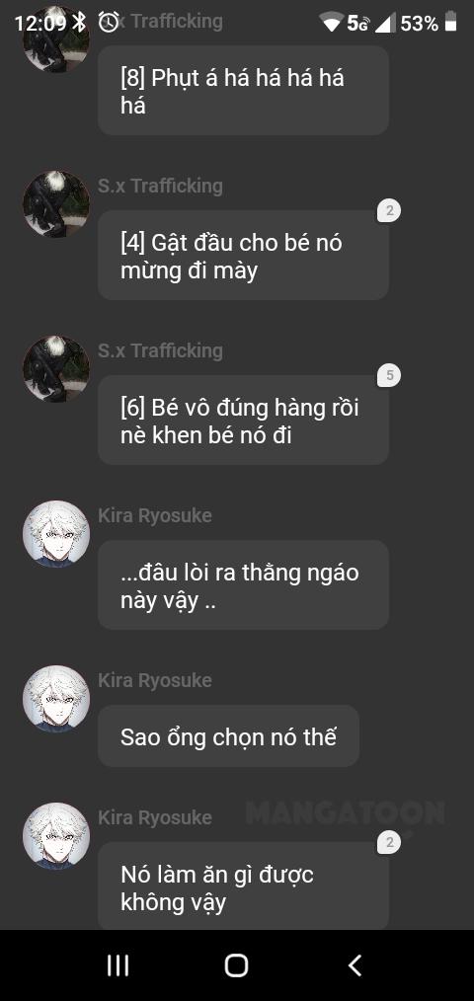The width and height of the screenshot is (474, 1001).
Task: Tap the Wi-Fi status icon
Action: point(332,24)
